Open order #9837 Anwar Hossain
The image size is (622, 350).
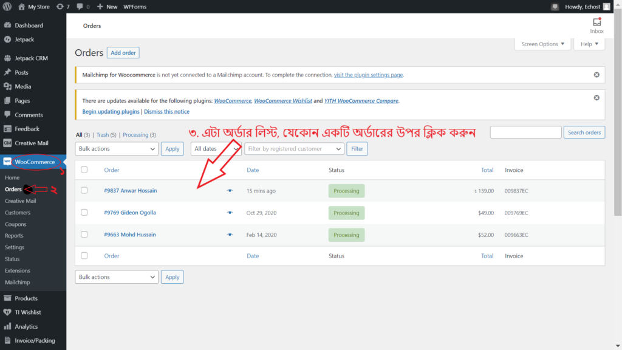(x=131, y=190)
